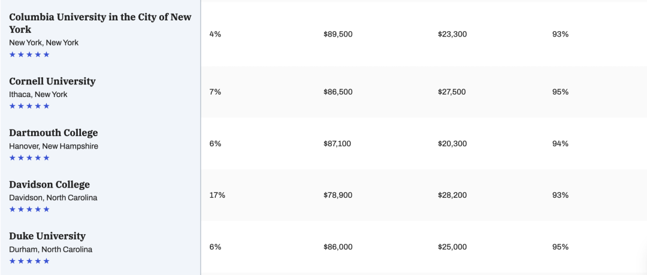Select Columbia's $89,500 cost value
The image size is (647, 275).
tap(338, 34)
